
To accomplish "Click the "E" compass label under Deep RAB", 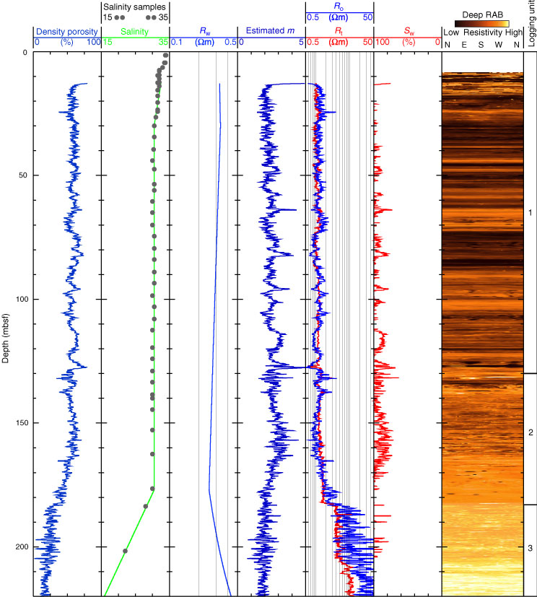I will coord(464,45).
